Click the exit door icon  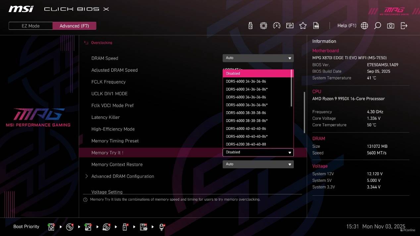pyautogui.click(x=404, y=26)
